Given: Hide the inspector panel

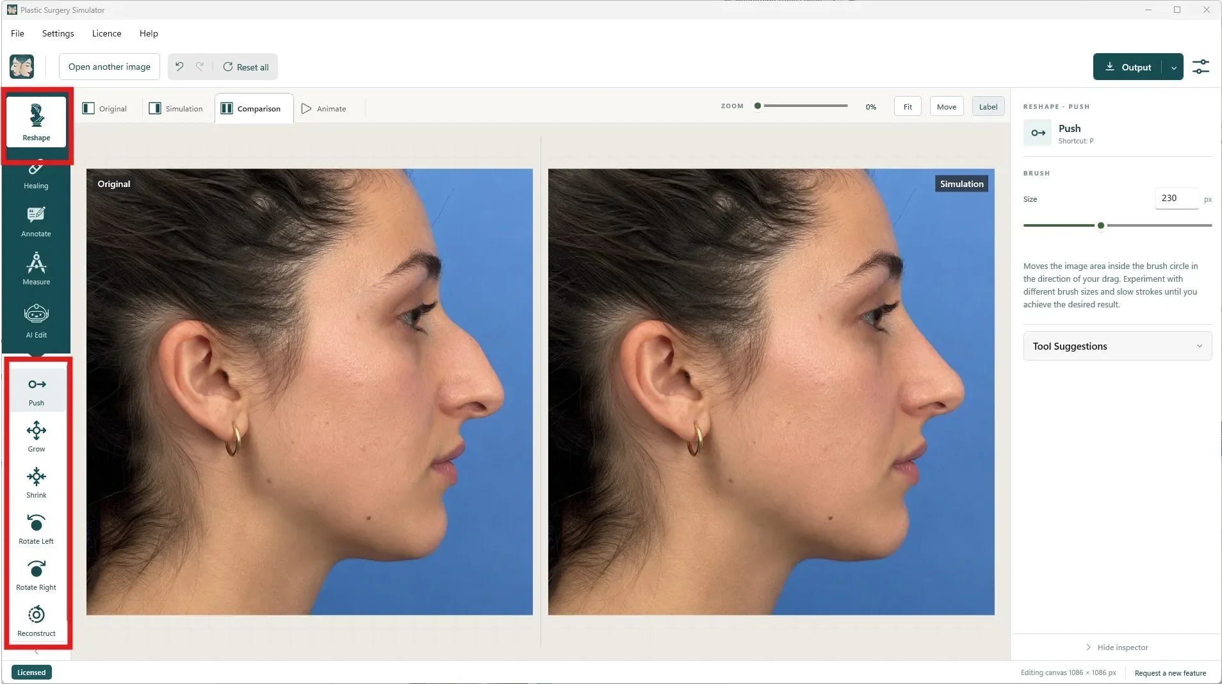Looking at the screenshot, I should (1117, 647).
